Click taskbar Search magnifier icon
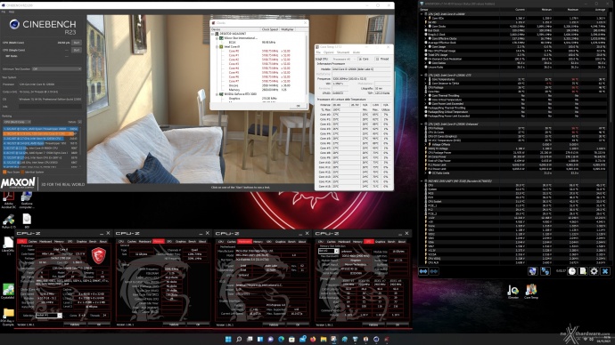The width and height of the screenshot is (615, 345). click(x=239, y=339)
